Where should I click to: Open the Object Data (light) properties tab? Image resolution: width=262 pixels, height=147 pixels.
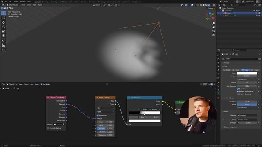click(x=218, y=94)
